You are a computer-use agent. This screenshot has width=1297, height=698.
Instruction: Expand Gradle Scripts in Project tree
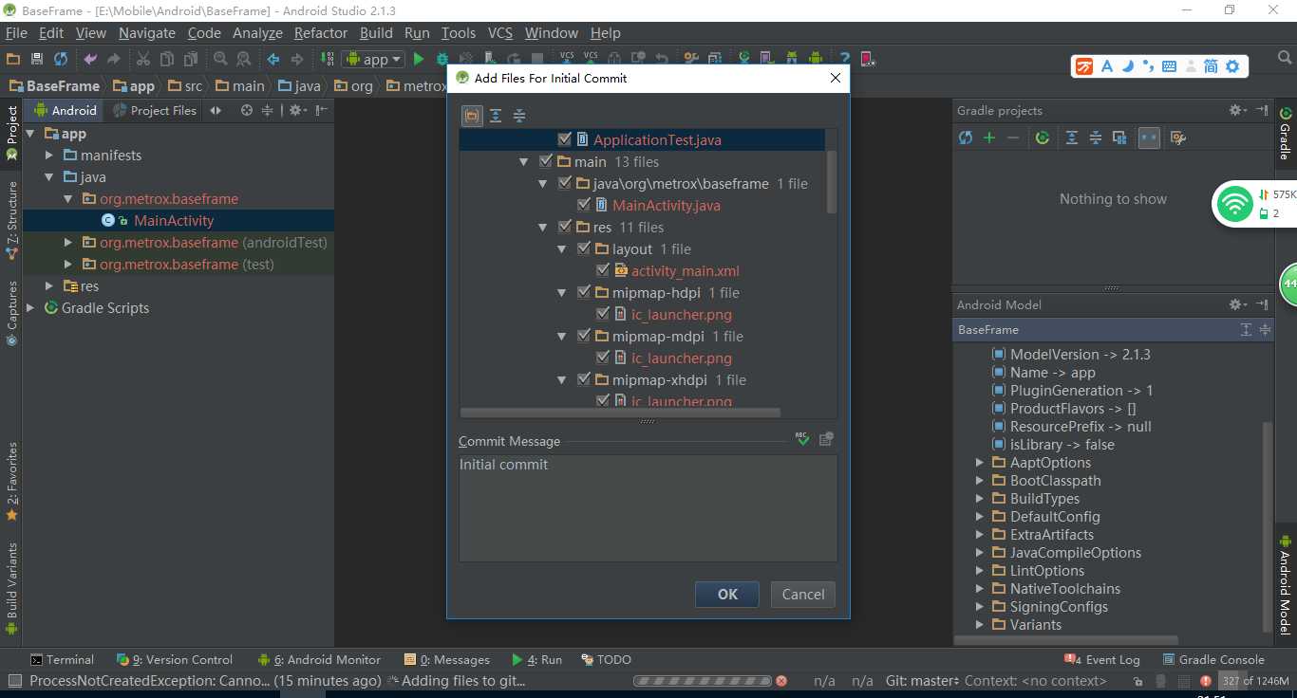click(30, 307)
